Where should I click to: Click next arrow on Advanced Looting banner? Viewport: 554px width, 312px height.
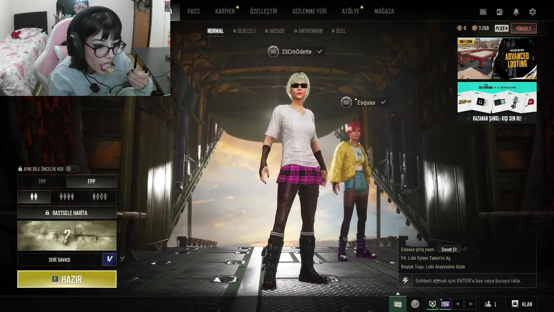533,58
